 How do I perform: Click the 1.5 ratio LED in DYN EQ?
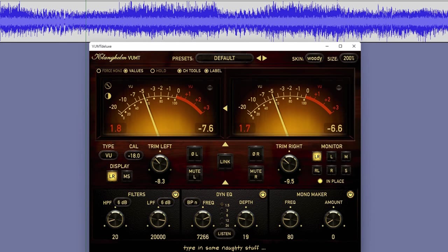[x=222, y=205]
